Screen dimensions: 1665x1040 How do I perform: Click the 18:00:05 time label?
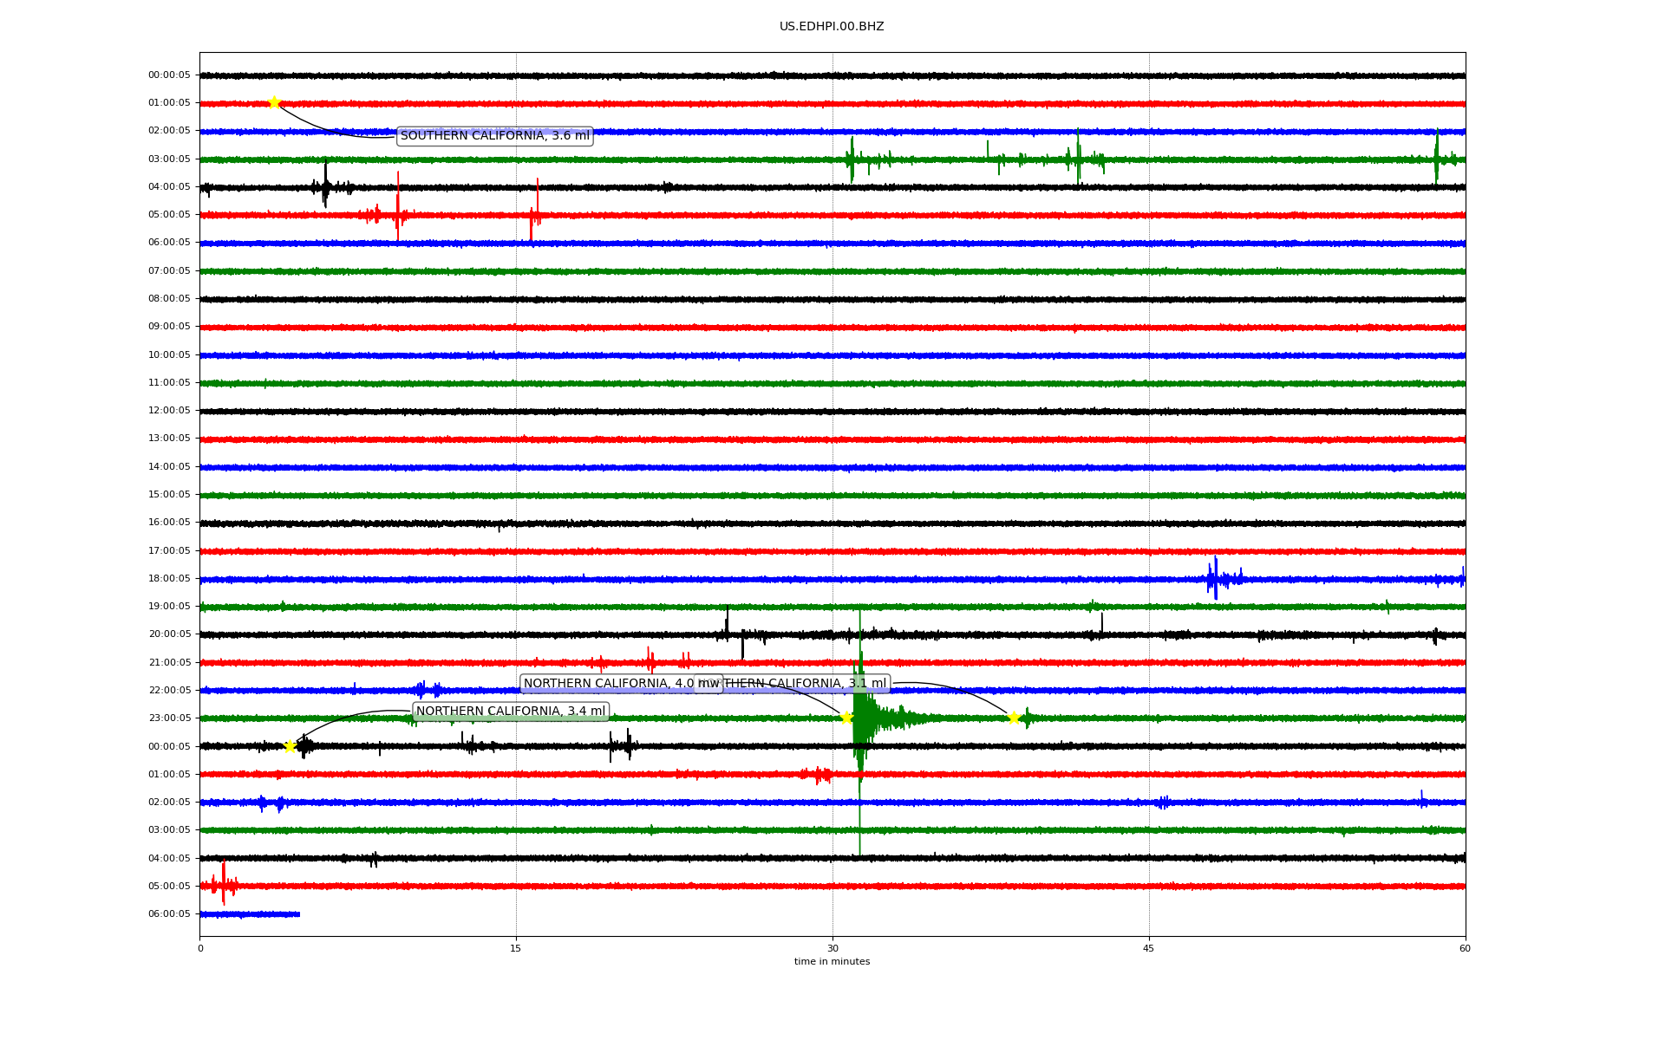tap(169, 579)
